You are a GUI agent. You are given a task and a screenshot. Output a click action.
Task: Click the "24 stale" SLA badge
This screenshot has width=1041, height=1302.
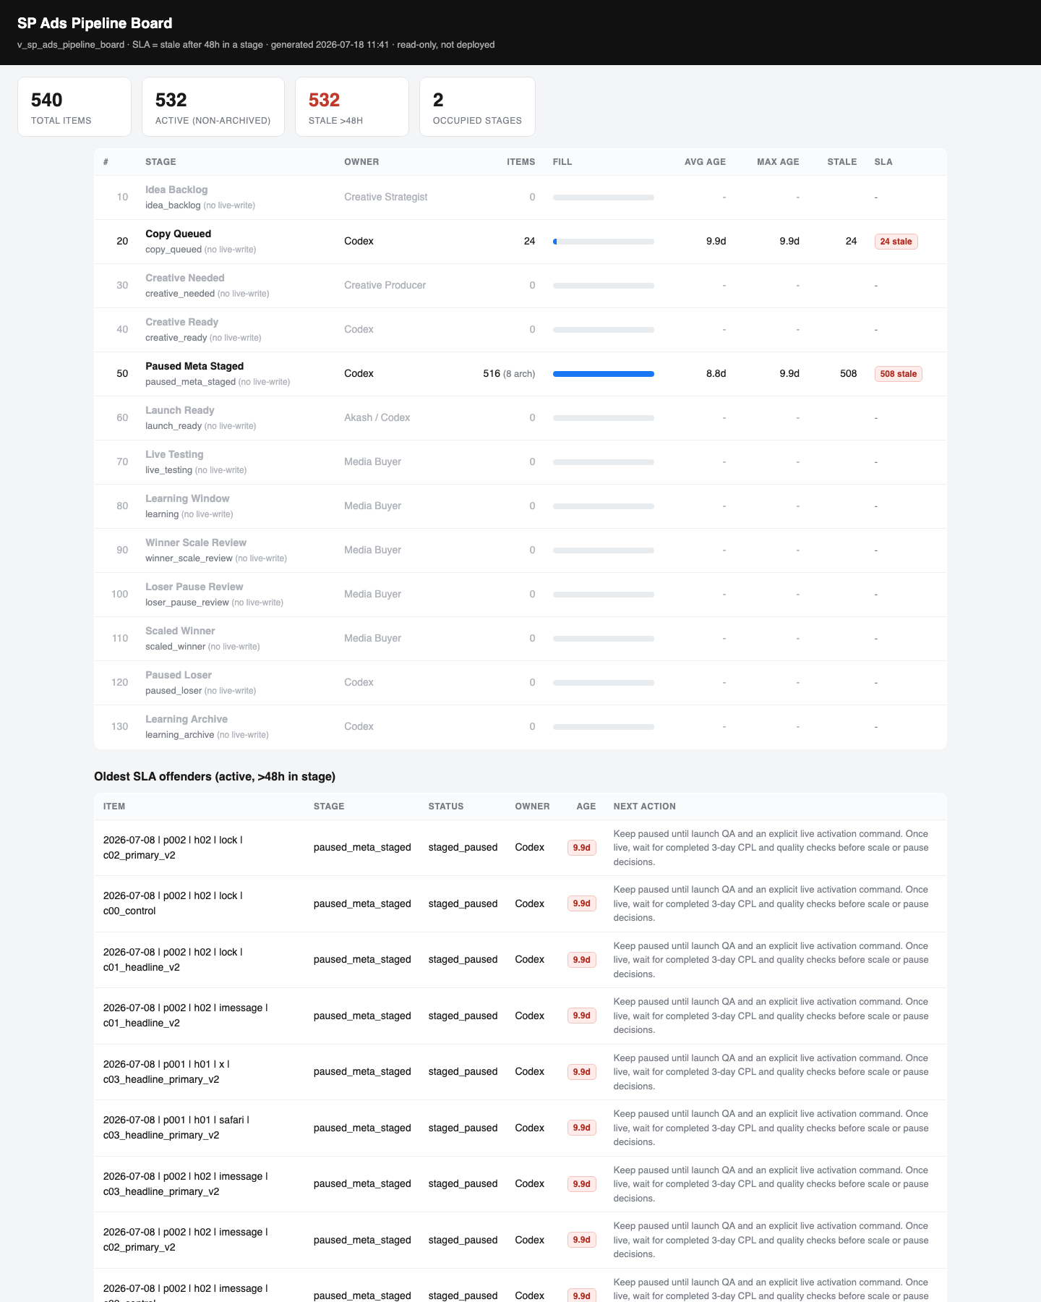[896, 242]
